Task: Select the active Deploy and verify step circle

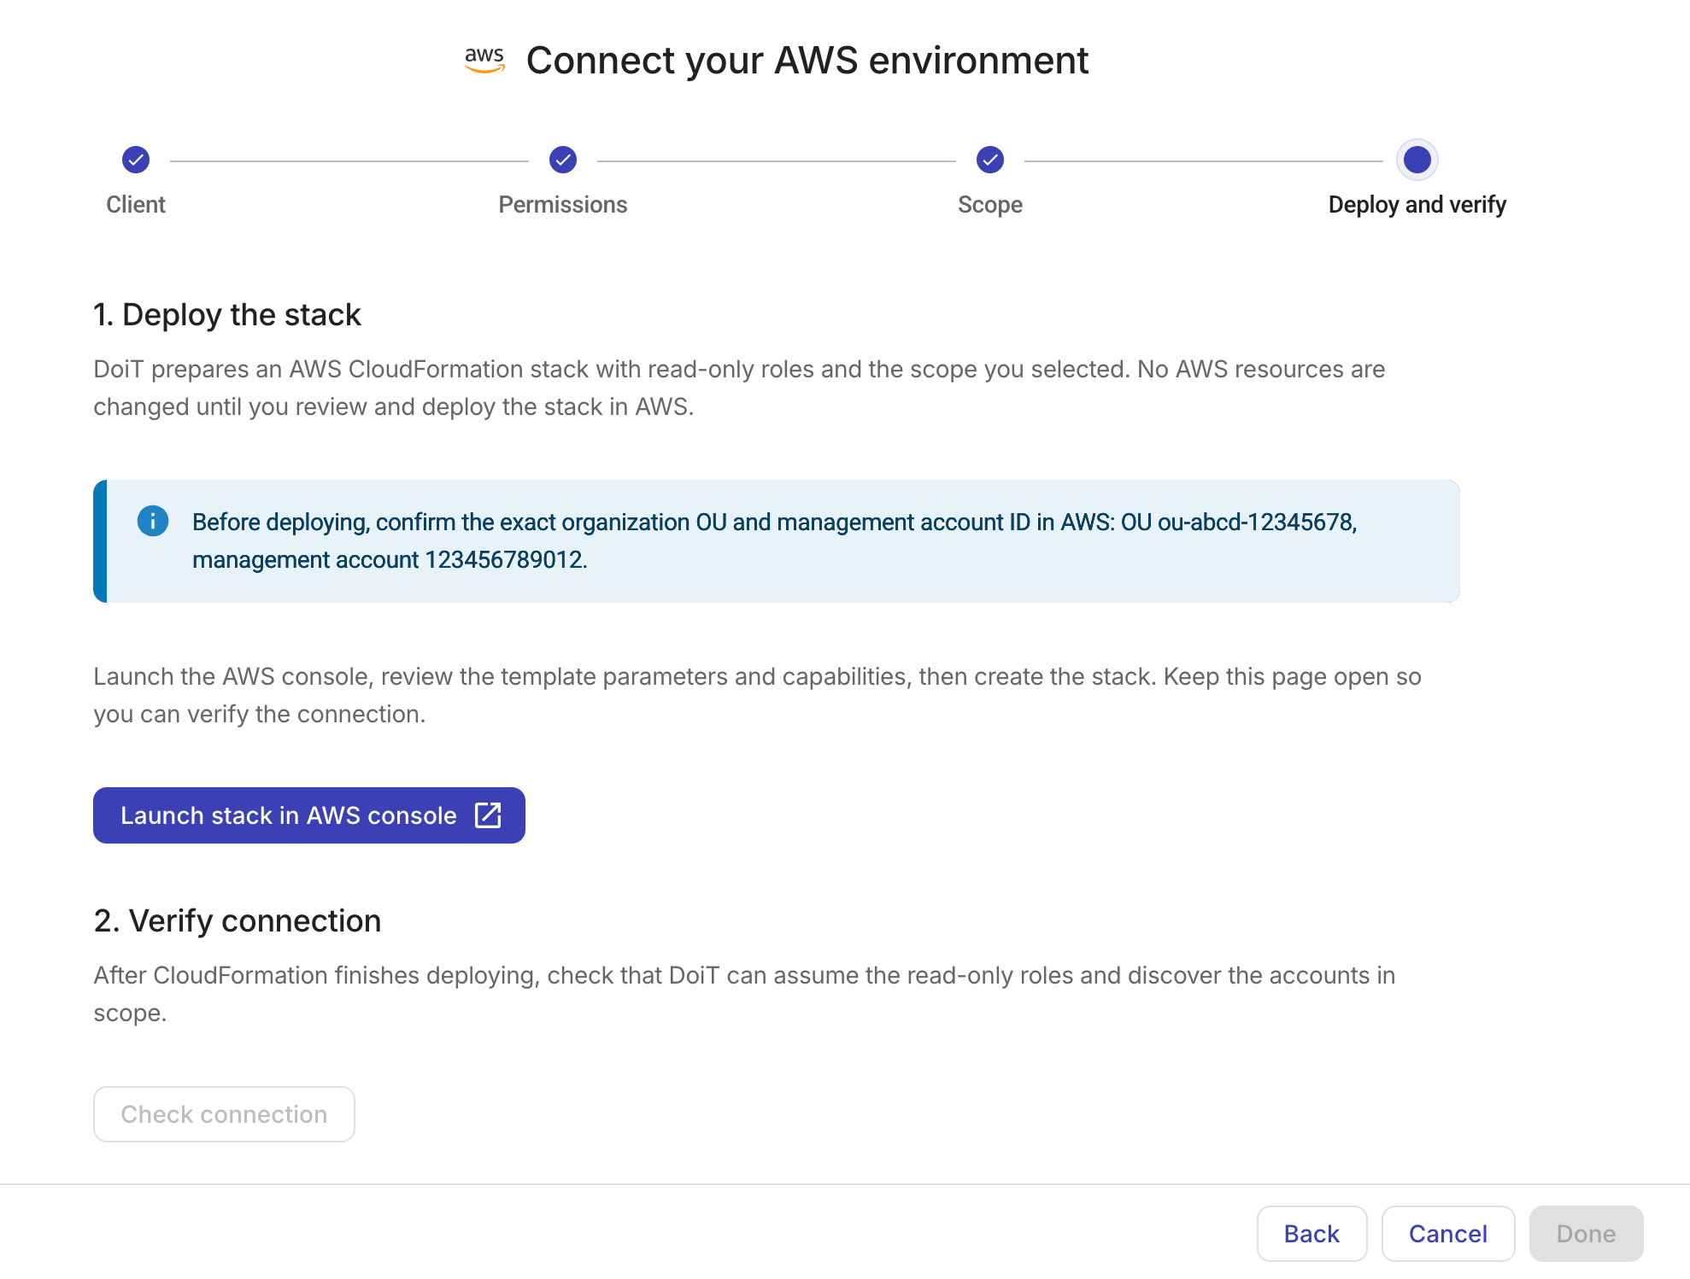Action: 1417,160
